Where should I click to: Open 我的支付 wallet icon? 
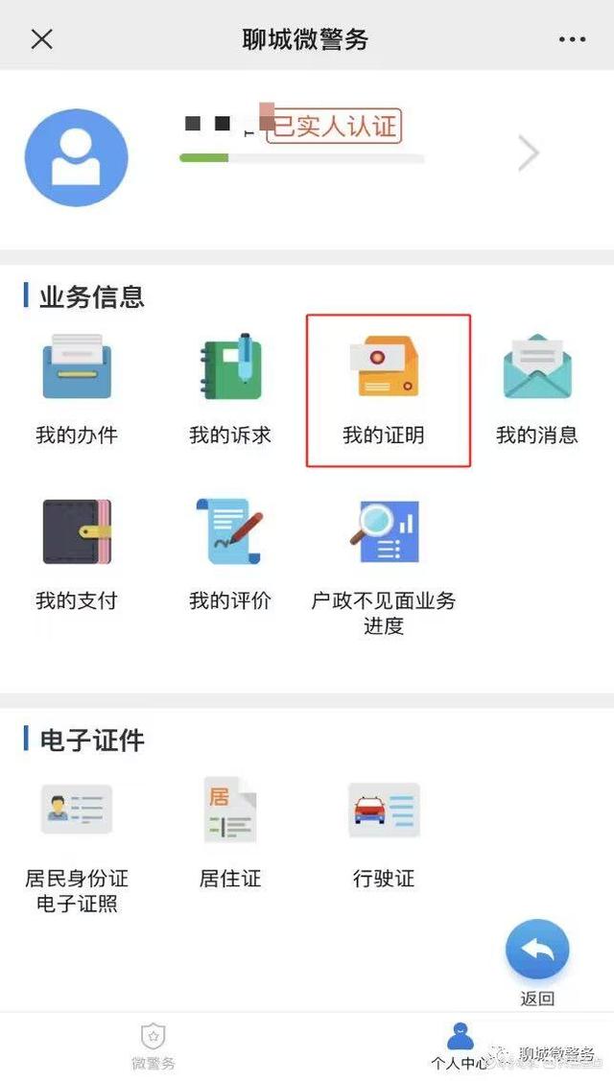tap(77, 532)
